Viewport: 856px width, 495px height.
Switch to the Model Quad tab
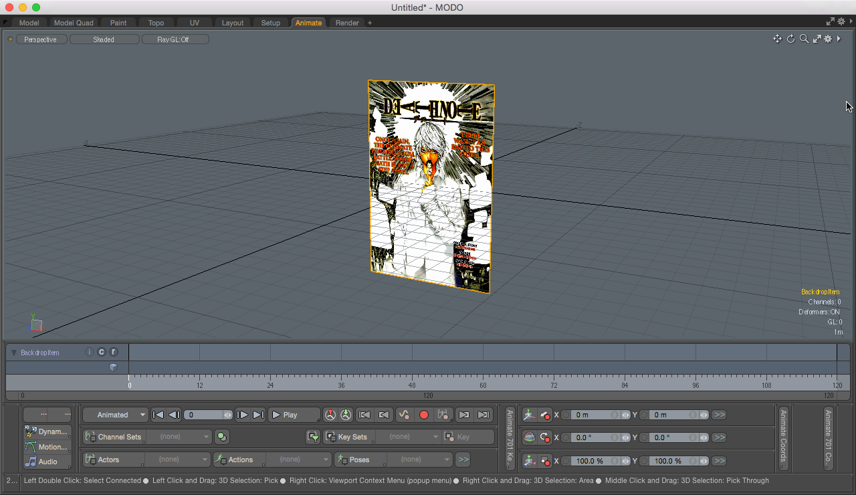click(74, 23)
